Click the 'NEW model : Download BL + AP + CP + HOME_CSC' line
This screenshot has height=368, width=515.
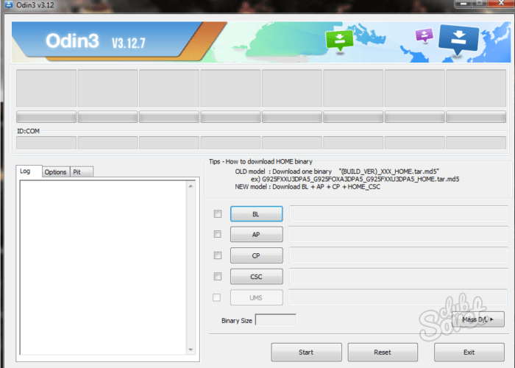tap(308, 187)
